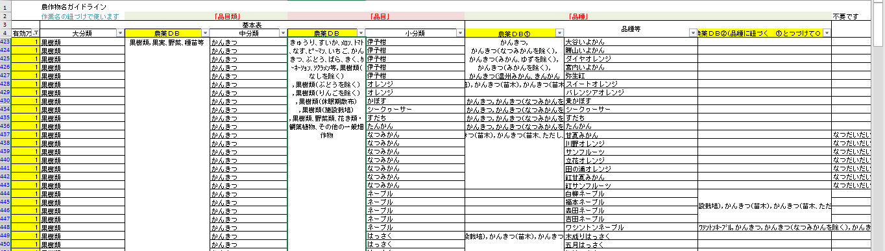Open the 大分類 column filter dropdown
885x251 pixels.
click(120, 33)
